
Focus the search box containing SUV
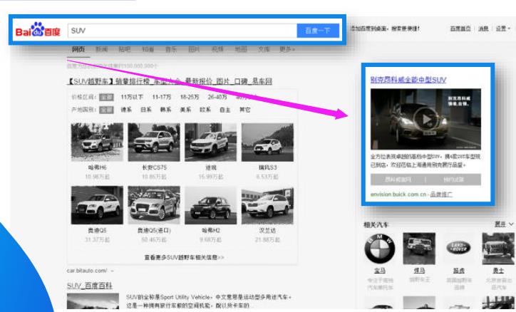pyautogui.click(x=182, y=31)
